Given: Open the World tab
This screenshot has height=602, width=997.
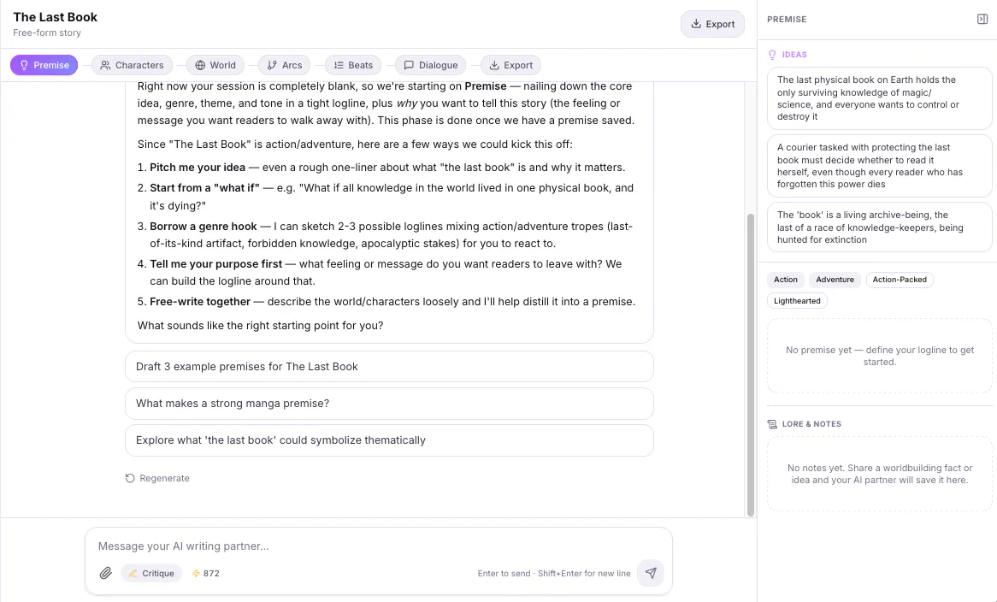Looking at the screenshot, I should (x=215, y=65).
